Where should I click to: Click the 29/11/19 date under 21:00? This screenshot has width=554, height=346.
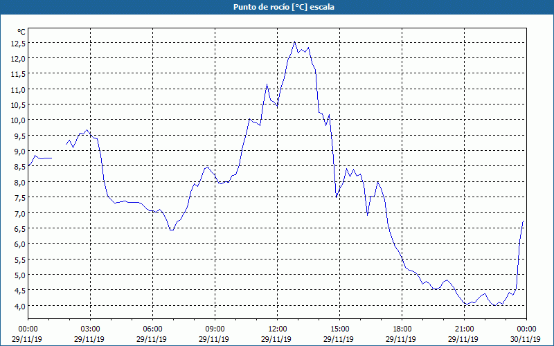[x=463, y=339]
